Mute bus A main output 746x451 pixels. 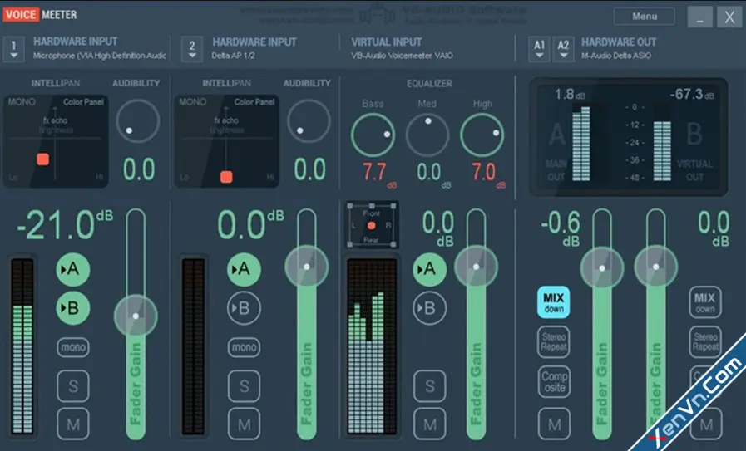tap(554, 424)
